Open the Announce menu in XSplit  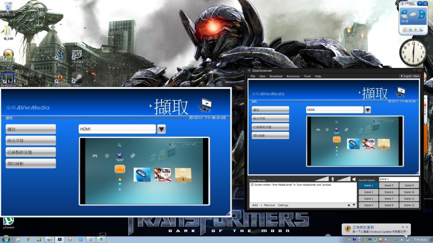point(293,76)
